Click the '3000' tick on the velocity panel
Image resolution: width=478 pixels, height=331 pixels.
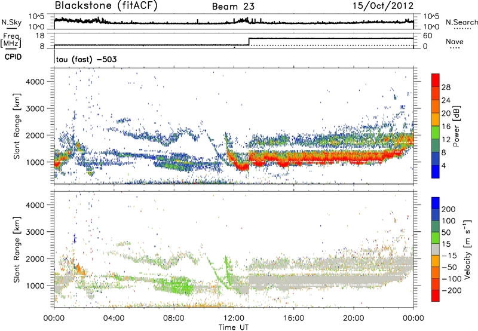coord(35,232)
